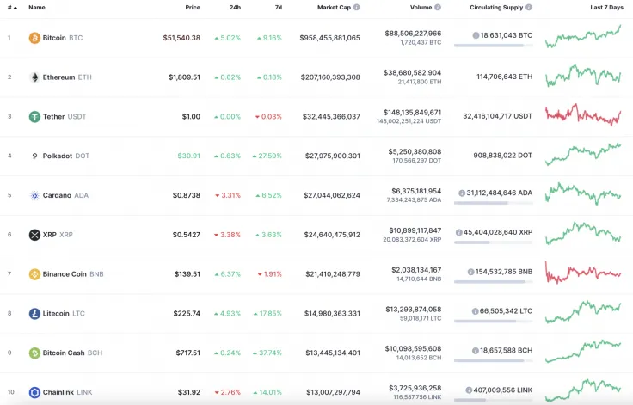
Task: Click the Volume column info icon
Action: (x=438, y=7)
